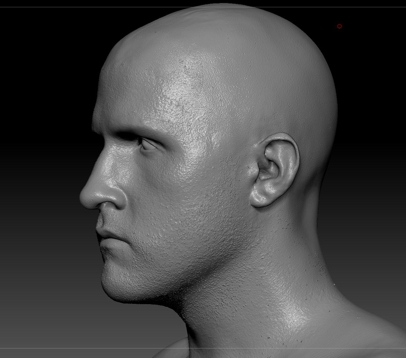Image resolution: width=406 pixels, height=358 pixels.
Task: Click the earlobe of the sculpted ear
Action: click(260, 197)
